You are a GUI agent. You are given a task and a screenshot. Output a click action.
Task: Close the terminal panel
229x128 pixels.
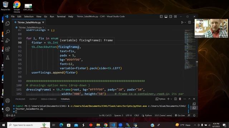tap(194, 99)
